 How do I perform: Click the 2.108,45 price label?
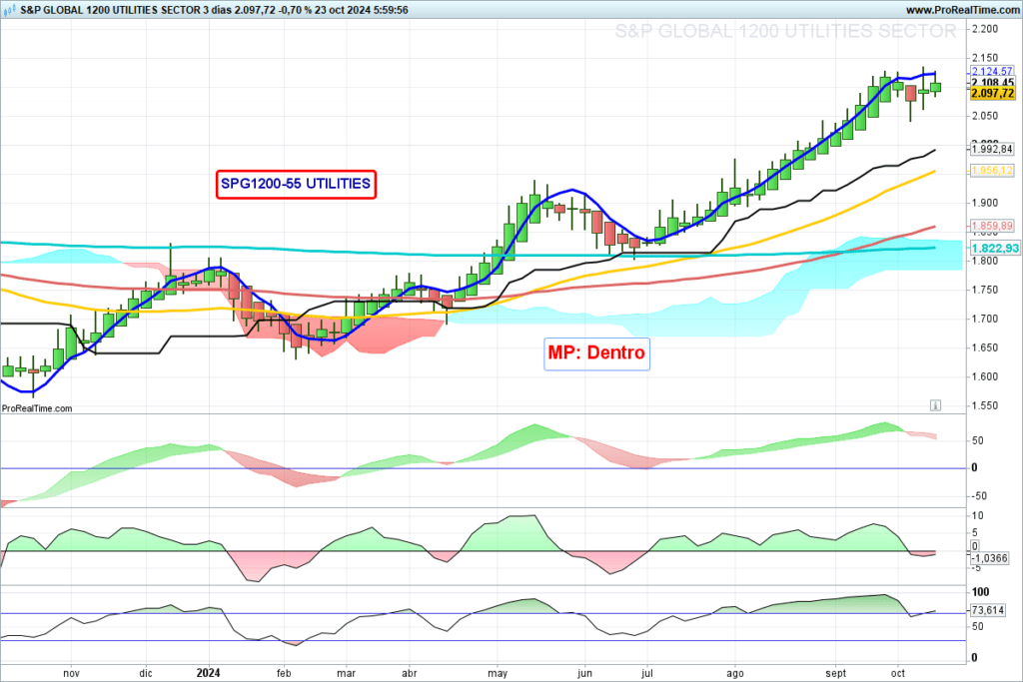pyautogui.click(x=992, y=82)
